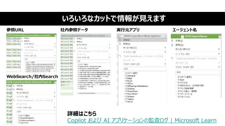Toggle the PowerPoint checkbox in the AppHost list
Image resolution: width=225 pixels, height=126 pixels.
click(126, 91)
